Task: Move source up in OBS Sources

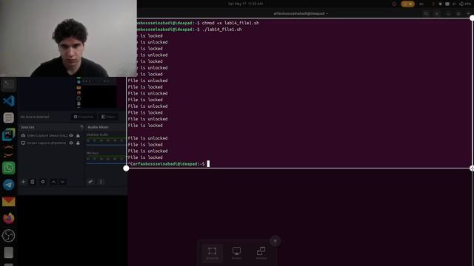Action: coord(53,182)
